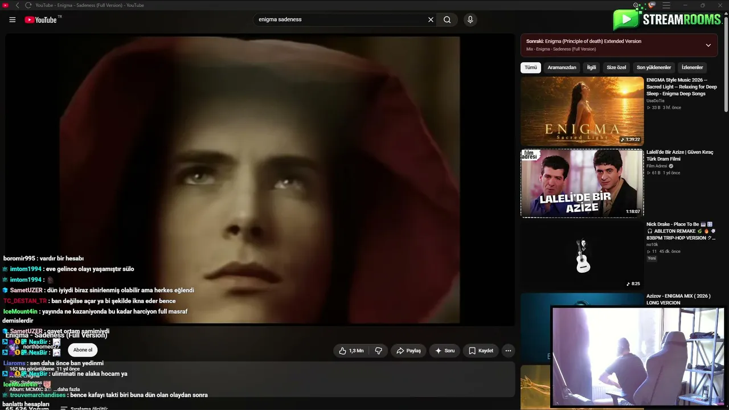Open 'Azizov - ENIGMA MIX' video title
The width and height of the screenshot is (729, 410).
[678, 300]
